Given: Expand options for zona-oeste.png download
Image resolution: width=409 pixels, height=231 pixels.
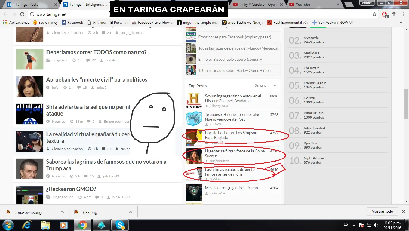Looking at the screenshot, I should pos(62,212).
